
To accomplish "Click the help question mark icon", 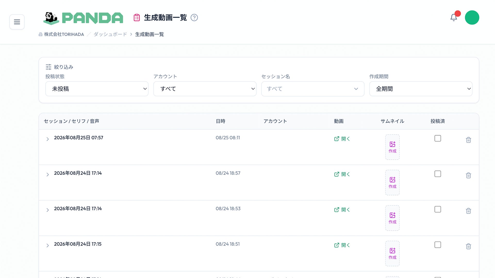I will [194, 18].
